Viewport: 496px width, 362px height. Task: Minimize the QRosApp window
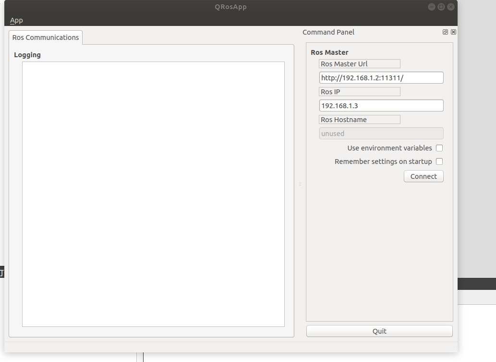coord(432,7)
